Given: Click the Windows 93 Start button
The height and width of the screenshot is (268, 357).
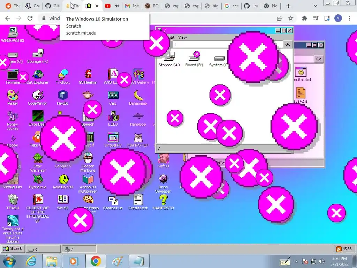Looking at the screenshot, I should (13, 248).
